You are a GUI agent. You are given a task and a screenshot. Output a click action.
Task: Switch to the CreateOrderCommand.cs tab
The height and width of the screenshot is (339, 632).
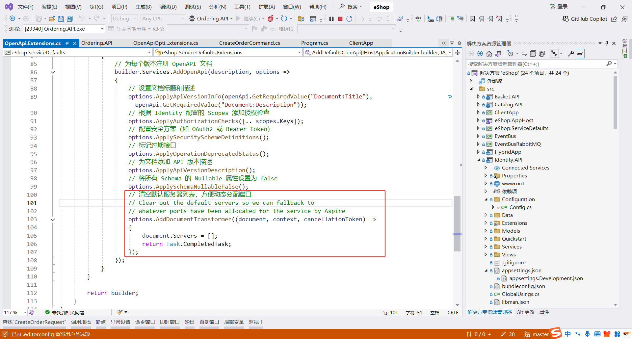pyautogui.click(x=250, y=43)
